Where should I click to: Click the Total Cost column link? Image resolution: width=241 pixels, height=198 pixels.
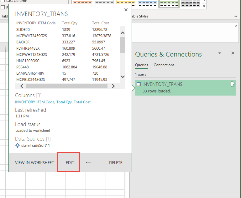tap(82, 102)
